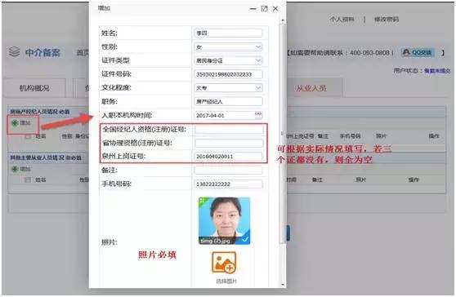Click the QQ交谈 chat button
The width and height of the screenshot is (456, 297).
pos(418,52)
